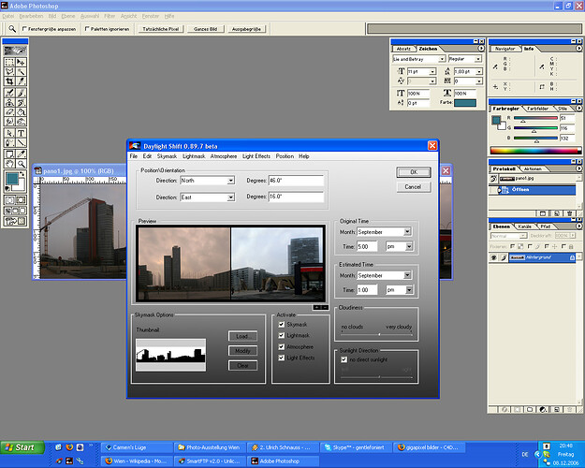Switch to Quick Mask mode
The height and width of the screenshot is (468, 585).
pyautogui.click(x=21, y=200)
